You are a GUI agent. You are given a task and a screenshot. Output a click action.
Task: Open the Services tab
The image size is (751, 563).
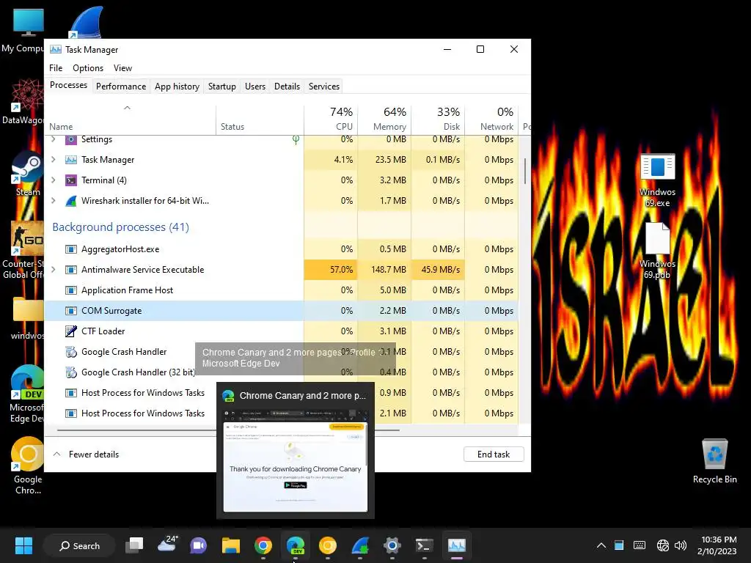point(323,87)
